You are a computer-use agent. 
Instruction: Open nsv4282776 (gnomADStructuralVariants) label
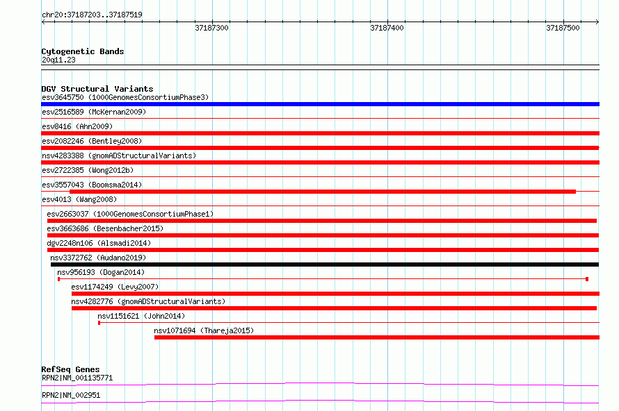148,301
